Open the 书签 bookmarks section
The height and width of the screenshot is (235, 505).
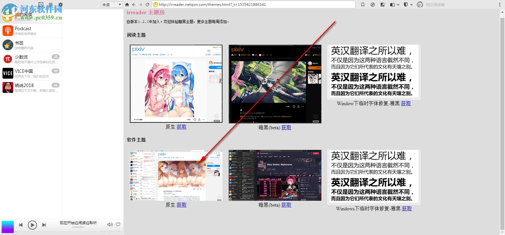31,45
